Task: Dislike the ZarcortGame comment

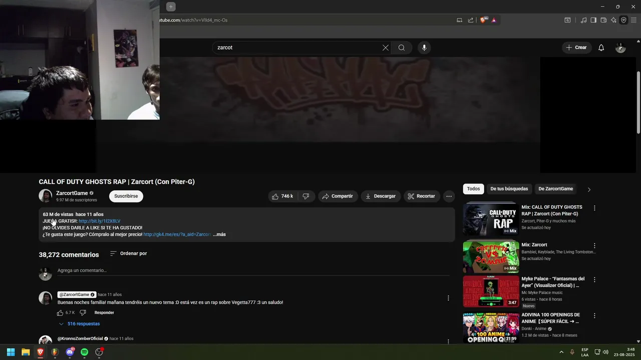Action: (x=83, y=312)
